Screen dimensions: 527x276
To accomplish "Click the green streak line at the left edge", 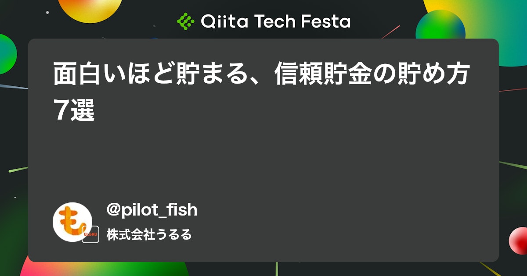I will [x=18, y=169].
